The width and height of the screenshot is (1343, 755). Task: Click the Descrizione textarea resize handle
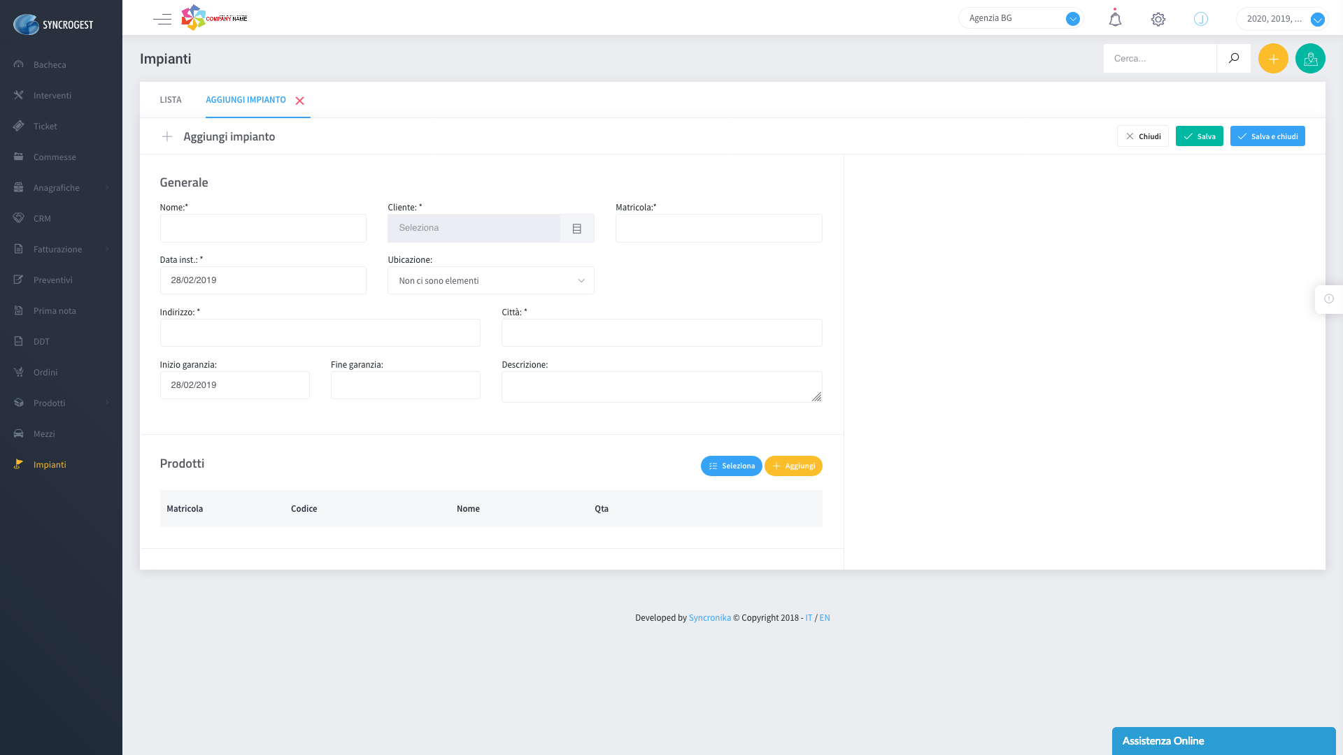tap(816, 396)
